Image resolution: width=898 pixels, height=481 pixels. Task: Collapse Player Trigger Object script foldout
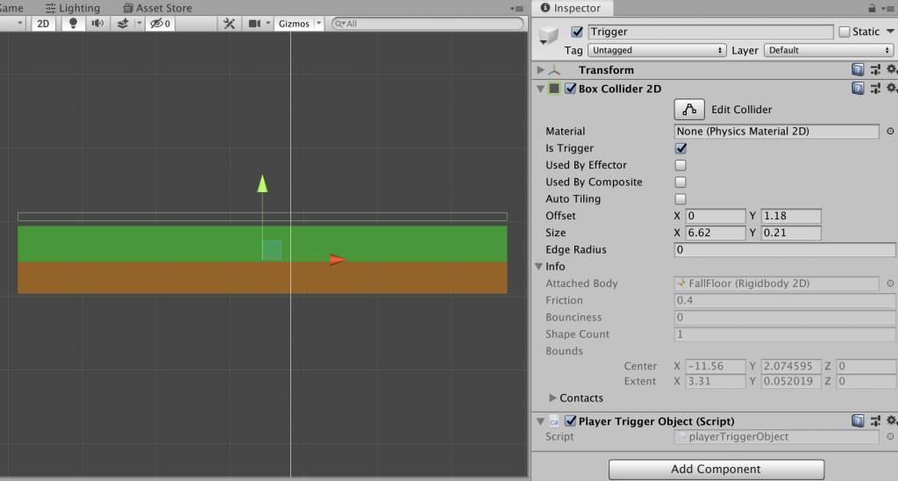pyautogui.click(x=540, y=421)
